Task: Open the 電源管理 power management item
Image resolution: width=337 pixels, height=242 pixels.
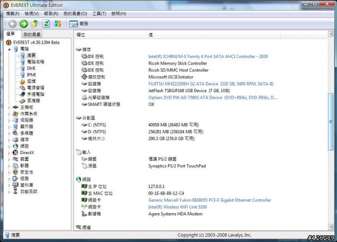Action: (36, 88)
